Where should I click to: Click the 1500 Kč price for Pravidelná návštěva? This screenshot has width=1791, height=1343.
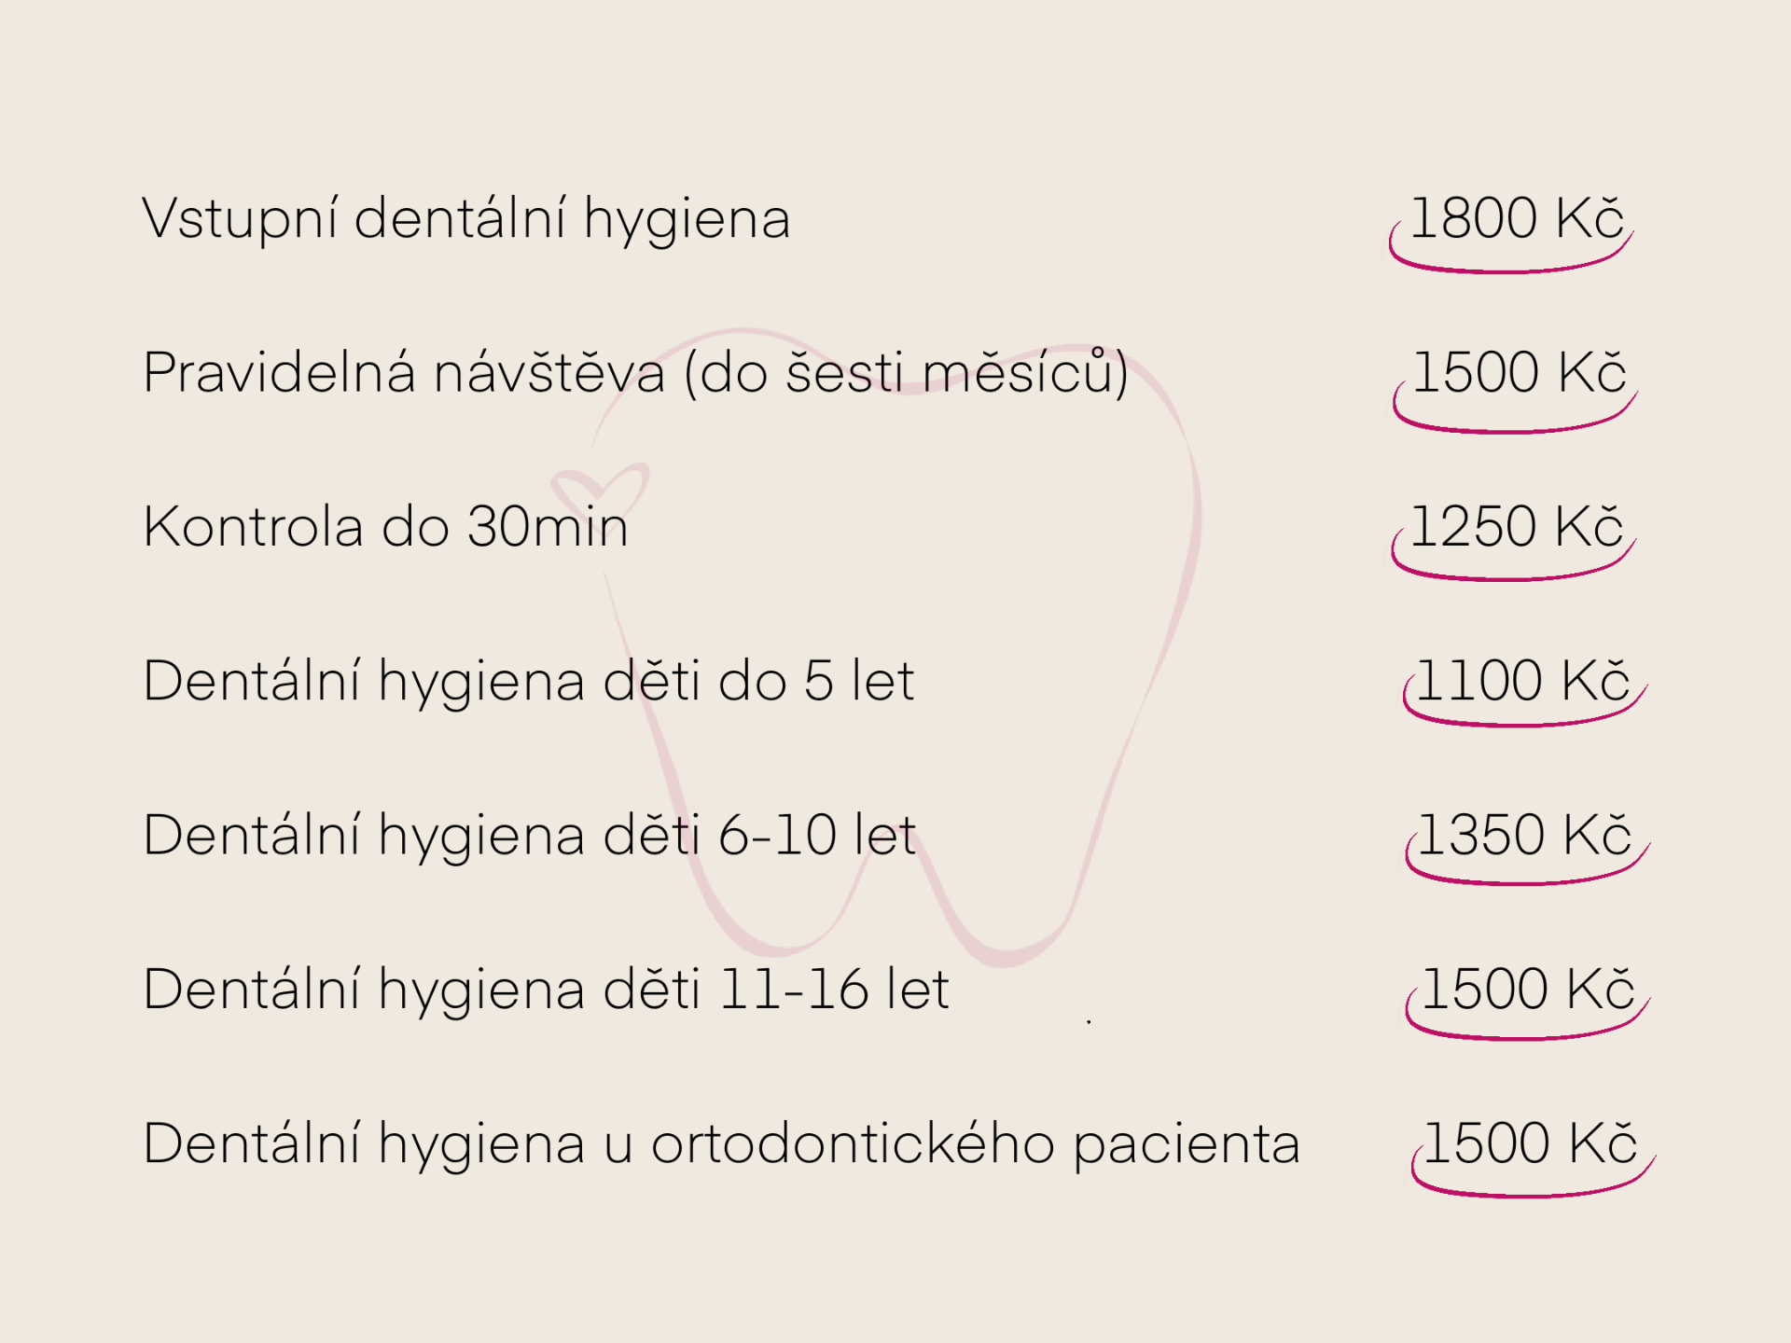pos(1519,372)
